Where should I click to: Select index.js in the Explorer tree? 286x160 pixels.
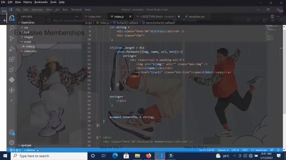click(x=30, y=46)
